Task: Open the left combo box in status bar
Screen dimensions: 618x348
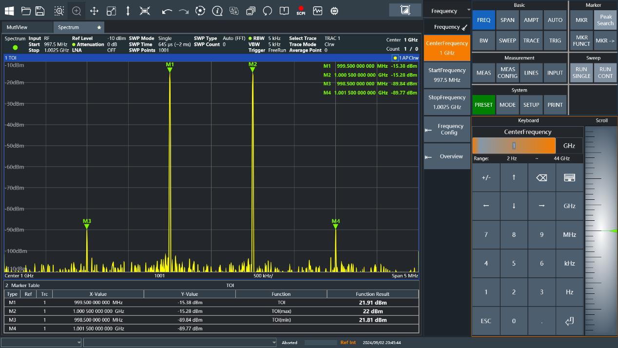Action: point(42,343)
